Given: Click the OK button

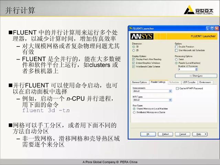Looking at the screenshot, I should click(x=148, y=134).
